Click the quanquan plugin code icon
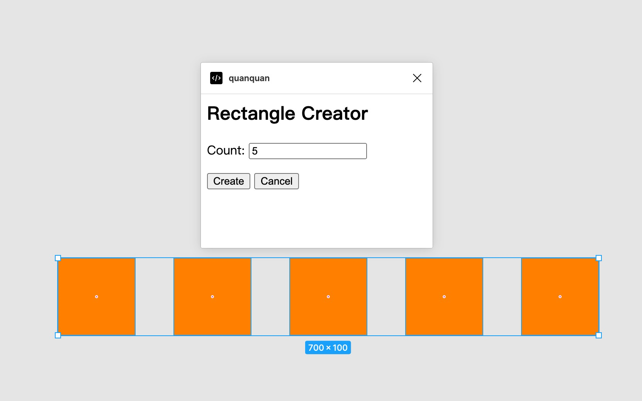 click(216, 78)
